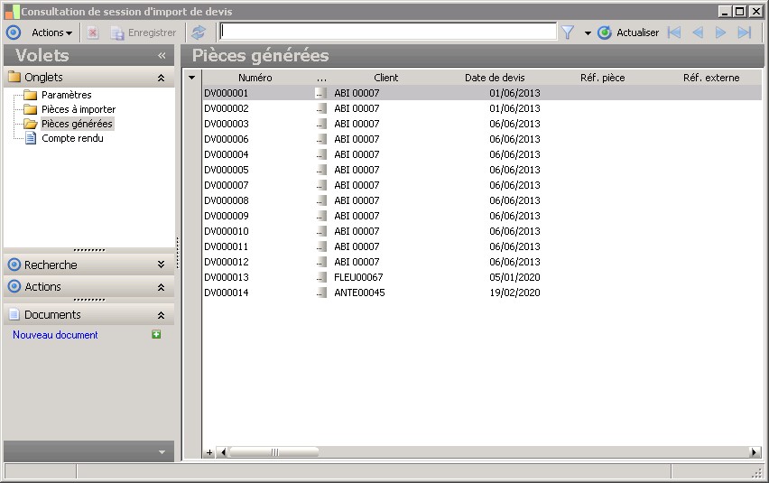Sort by Date de devis column header

point(495,78)
